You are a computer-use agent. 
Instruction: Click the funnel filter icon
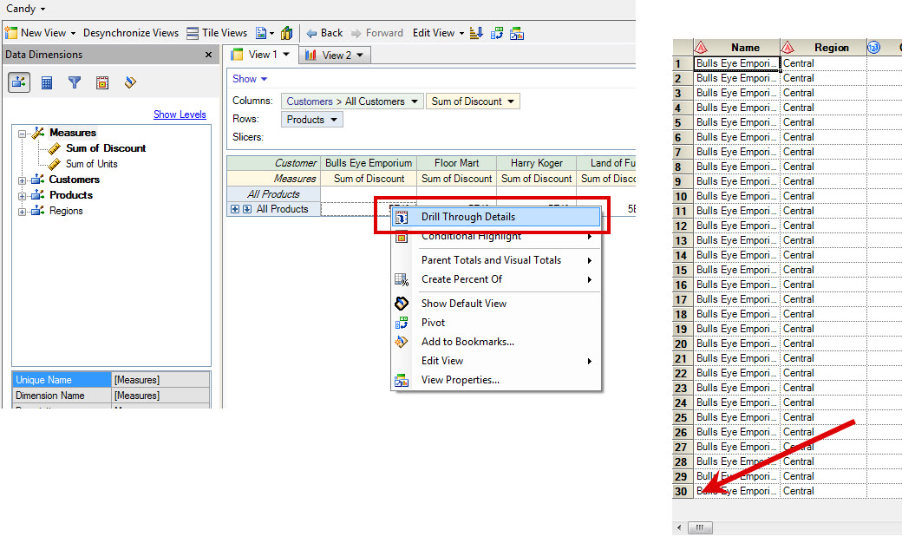click(x=75, y=82)
